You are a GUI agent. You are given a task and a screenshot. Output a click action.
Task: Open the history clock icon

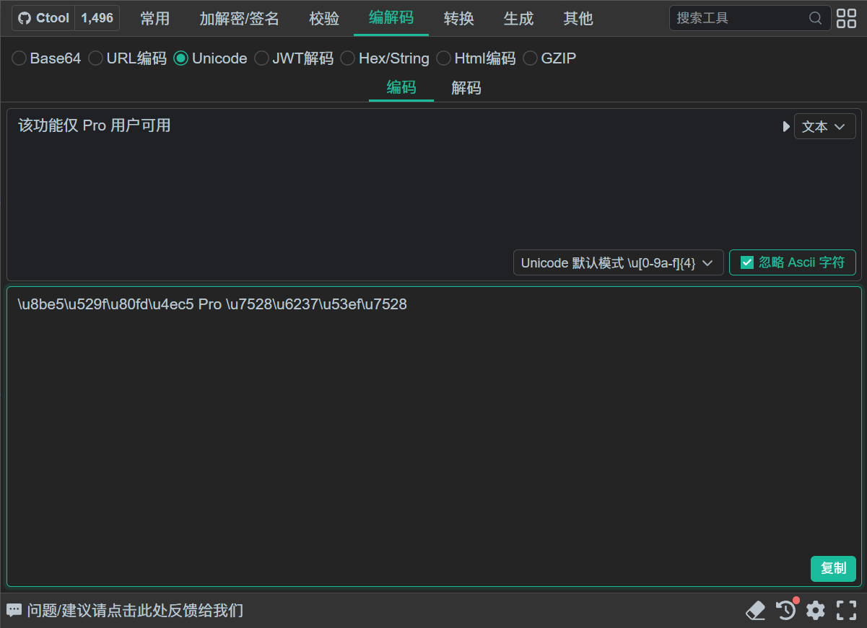tap(786, 610)
